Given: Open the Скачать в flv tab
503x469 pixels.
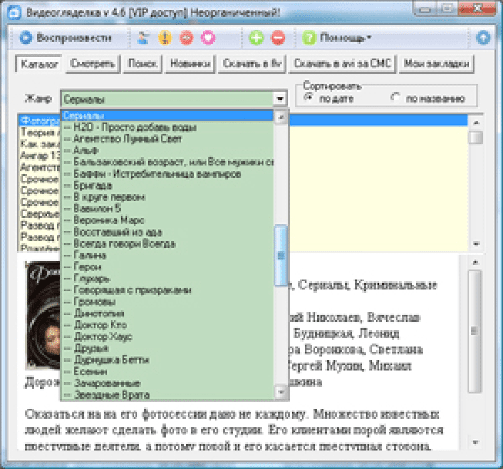Looking at the screenshot, I should [x=251, y=64].
